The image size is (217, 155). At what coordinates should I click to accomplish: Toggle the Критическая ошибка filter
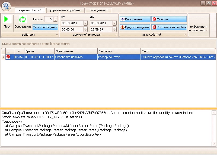pyautogui.click(x=169, y=27)
